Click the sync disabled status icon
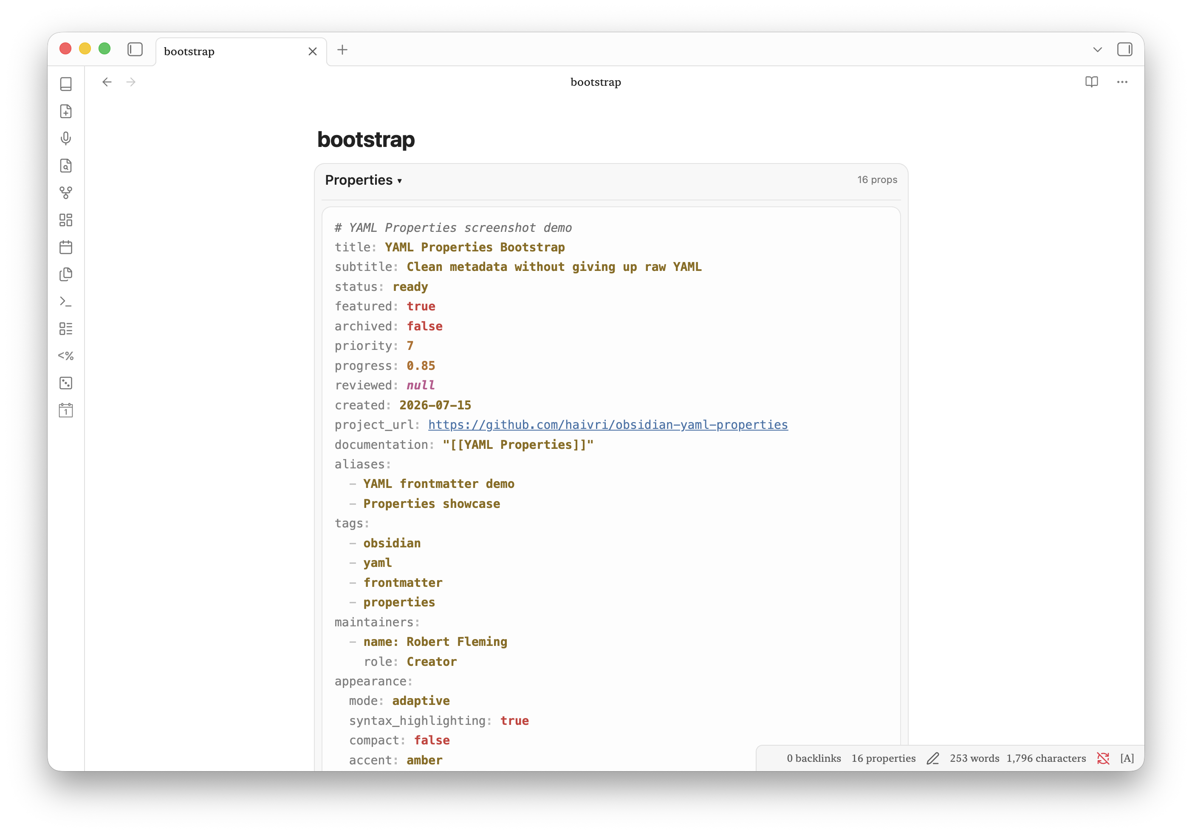The height and width of the screenshot is (834, 1192). pyautogui.click(x=1103, y=758)
